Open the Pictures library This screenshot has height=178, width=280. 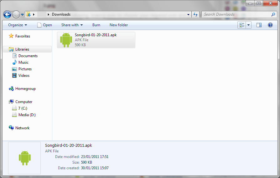25,69
